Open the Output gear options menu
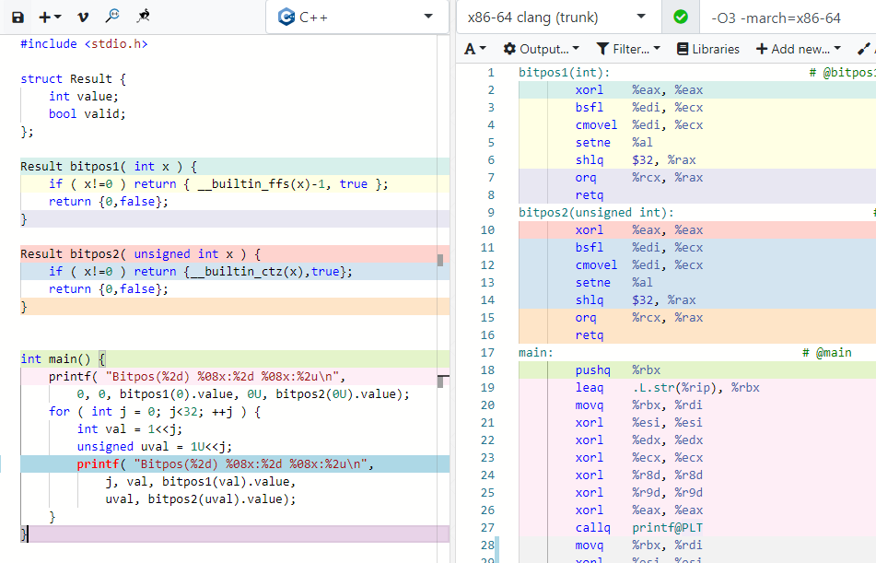Image resolution: width=876 pixels, height=563 pixels. click(x=542, y=49)
